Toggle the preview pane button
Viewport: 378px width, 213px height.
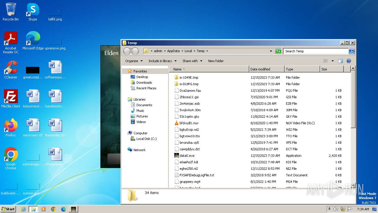click(x=340, y=61)
